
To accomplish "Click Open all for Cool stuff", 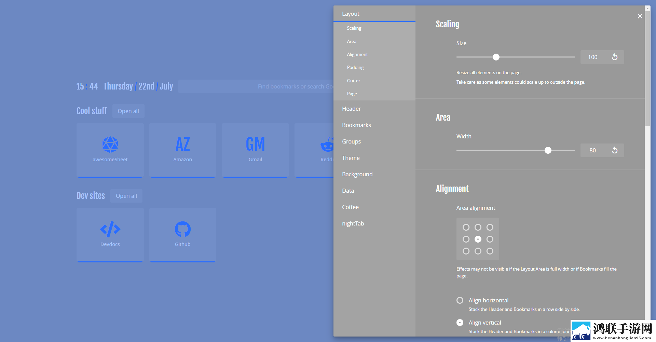I will tap(128, 111).
